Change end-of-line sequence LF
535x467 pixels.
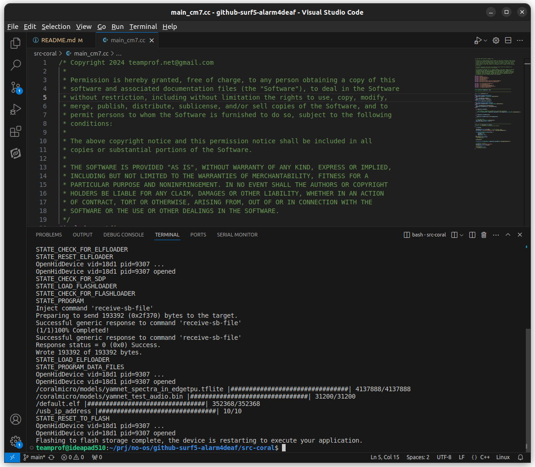pyautogui.click(x=462, y=457)
